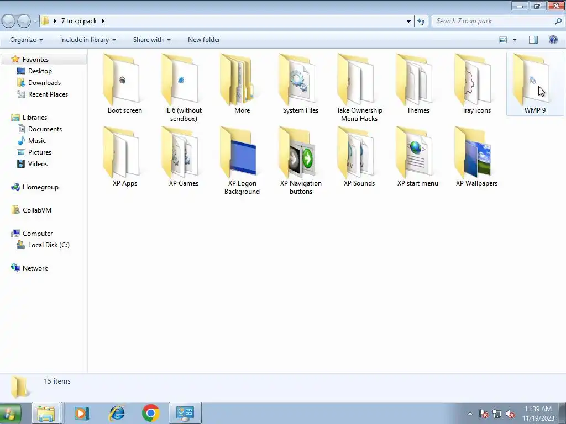The height and width of the screenshot is (424, 566).
Task: Click the Back navigation button
Action: coord(9,22)
